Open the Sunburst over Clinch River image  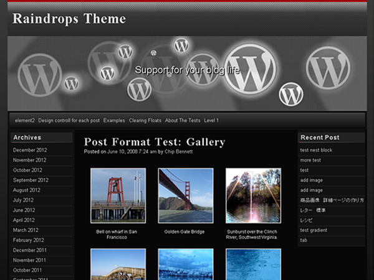point(253,195)
